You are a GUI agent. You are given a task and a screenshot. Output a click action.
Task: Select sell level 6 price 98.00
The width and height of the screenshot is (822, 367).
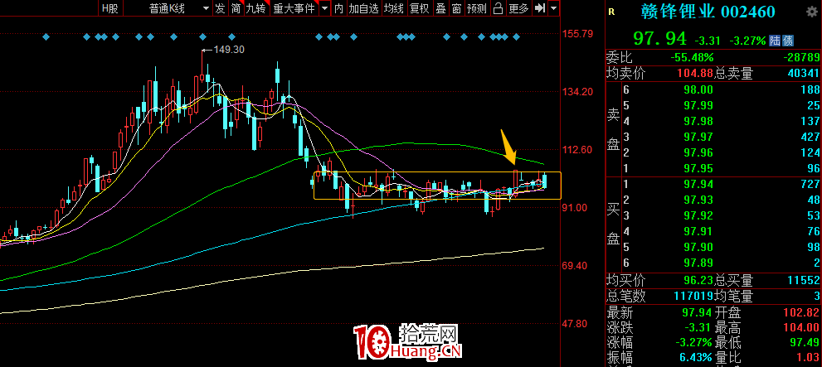coord(698,89)
